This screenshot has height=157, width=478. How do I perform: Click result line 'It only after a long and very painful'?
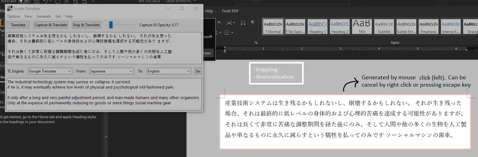coord(103,98)
